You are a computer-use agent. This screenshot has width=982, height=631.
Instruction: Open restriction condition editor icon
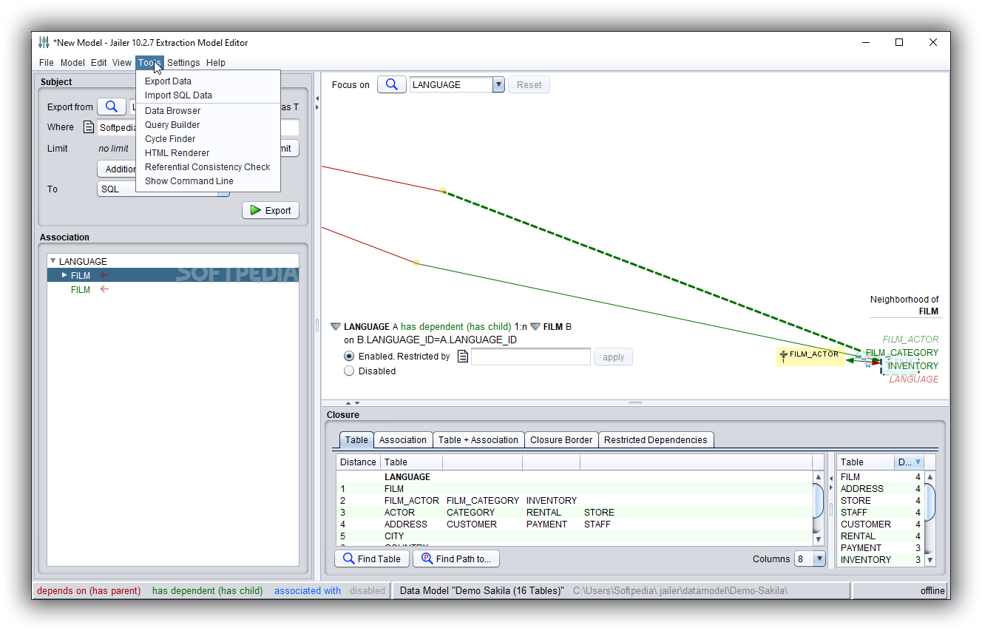pyautogui.click(x=463, y=357)
